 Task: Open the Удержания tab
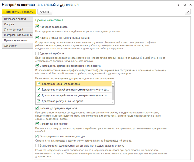click(x=18, y=46)
